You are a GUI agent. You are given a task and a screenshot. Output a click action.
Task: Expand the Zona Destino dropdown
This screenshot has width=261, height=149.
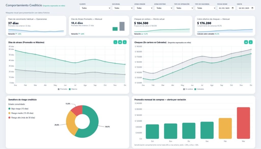(x=163, y=8)
